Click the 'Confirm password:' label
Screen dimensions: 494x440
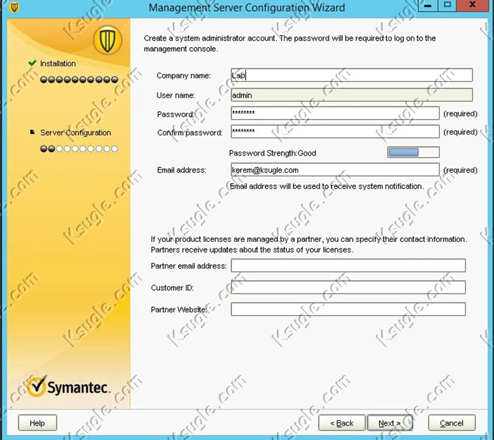(189, 133)
